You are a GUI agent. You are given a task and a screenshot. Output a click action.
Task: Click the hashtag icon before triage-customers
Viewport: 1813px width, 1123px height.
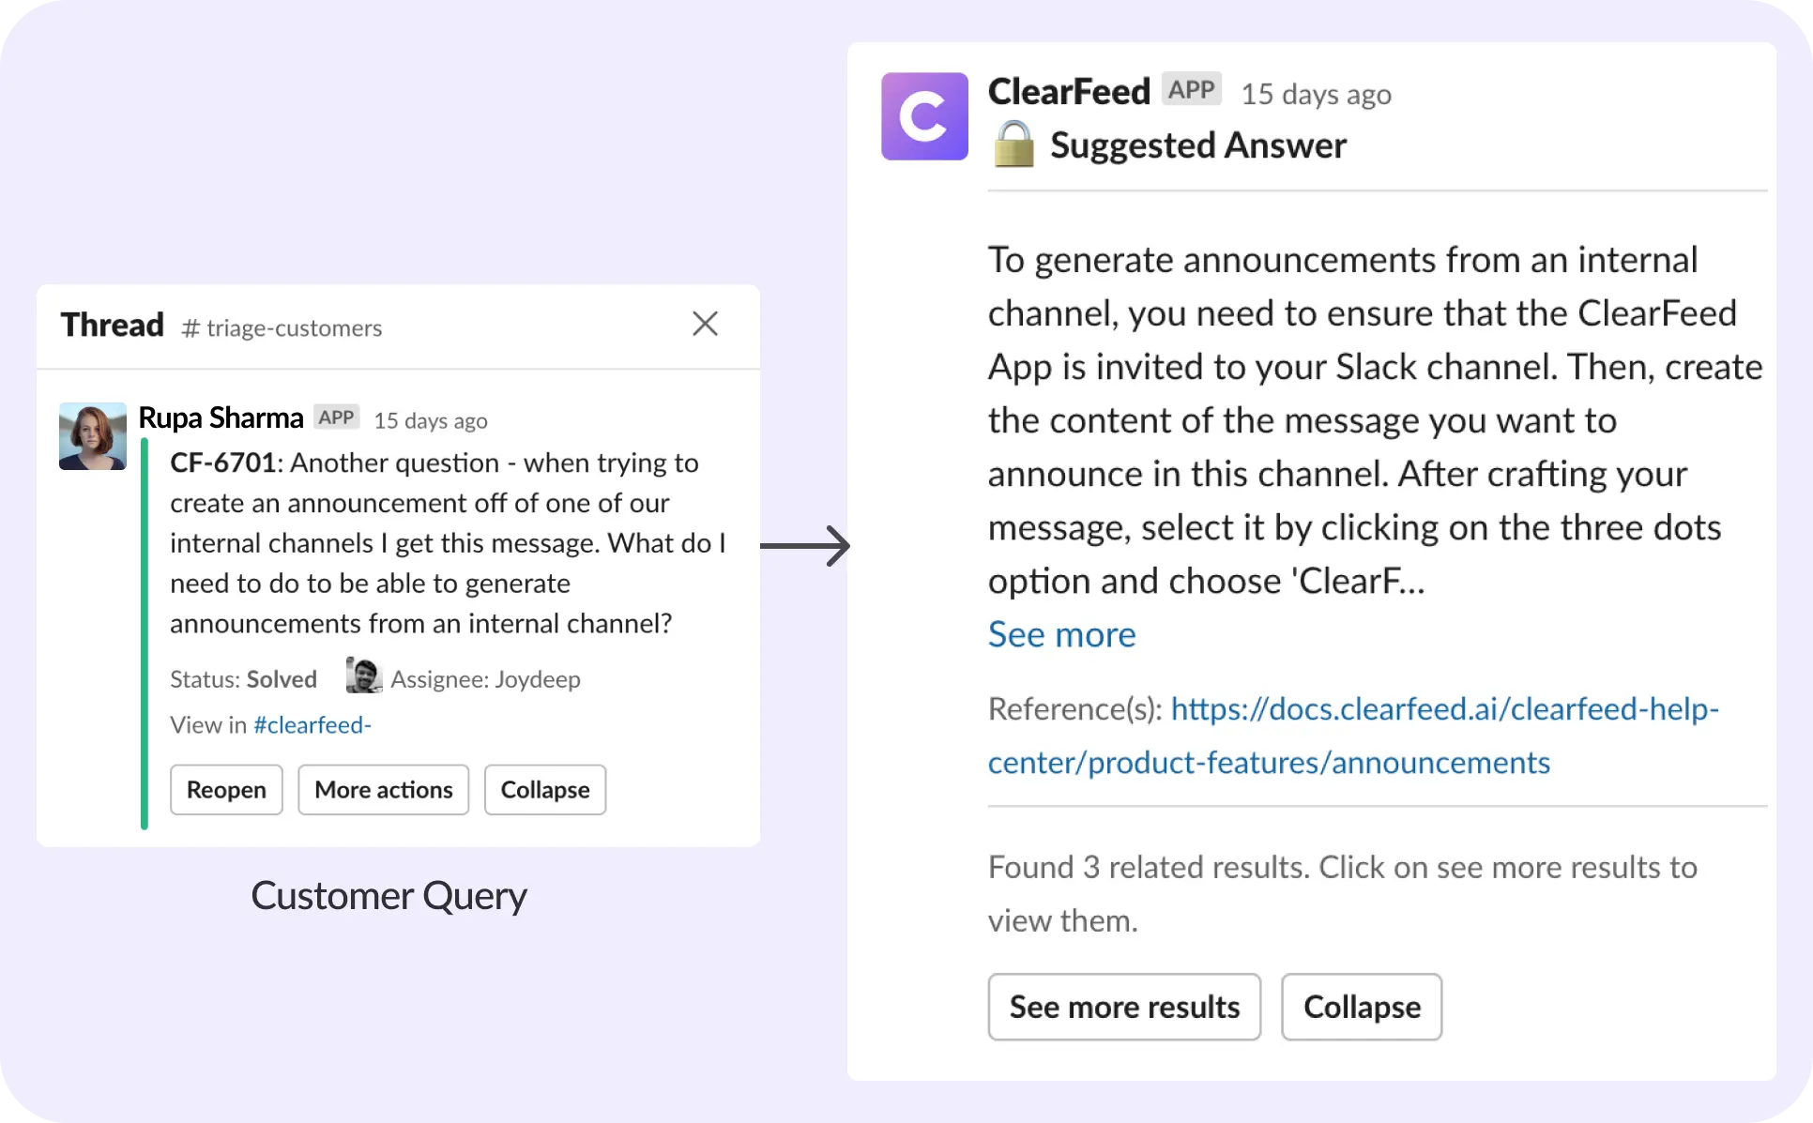190,328
